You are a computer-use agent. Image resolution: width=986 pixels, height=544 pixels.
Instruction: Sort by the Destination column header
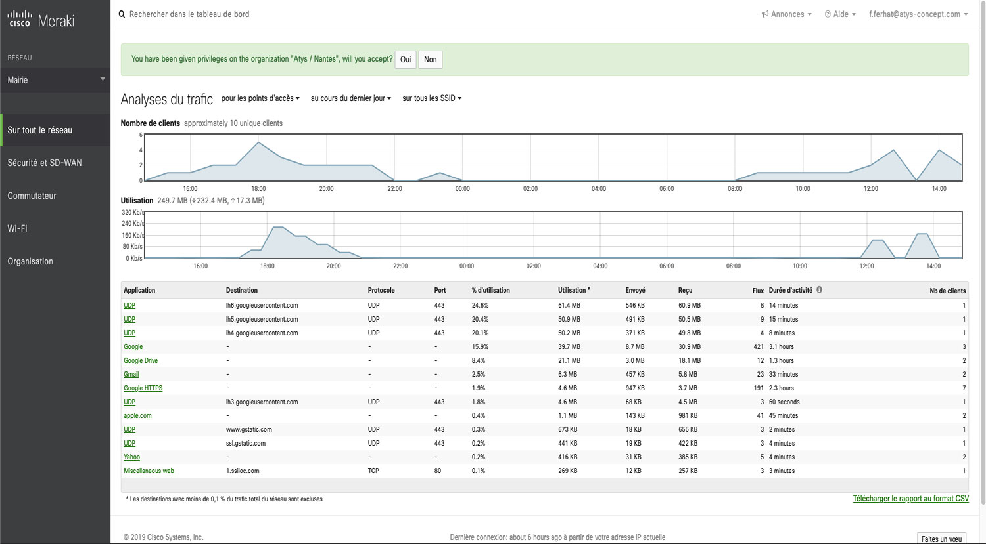242,290
